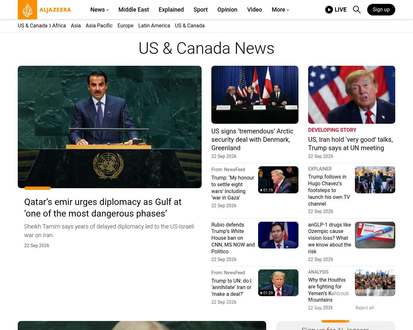The width and height of the screenshot is (413, 330).
Task: Open the Rubio press conference thumbnail
Action: pyautogui.click(x=278, y=235)
